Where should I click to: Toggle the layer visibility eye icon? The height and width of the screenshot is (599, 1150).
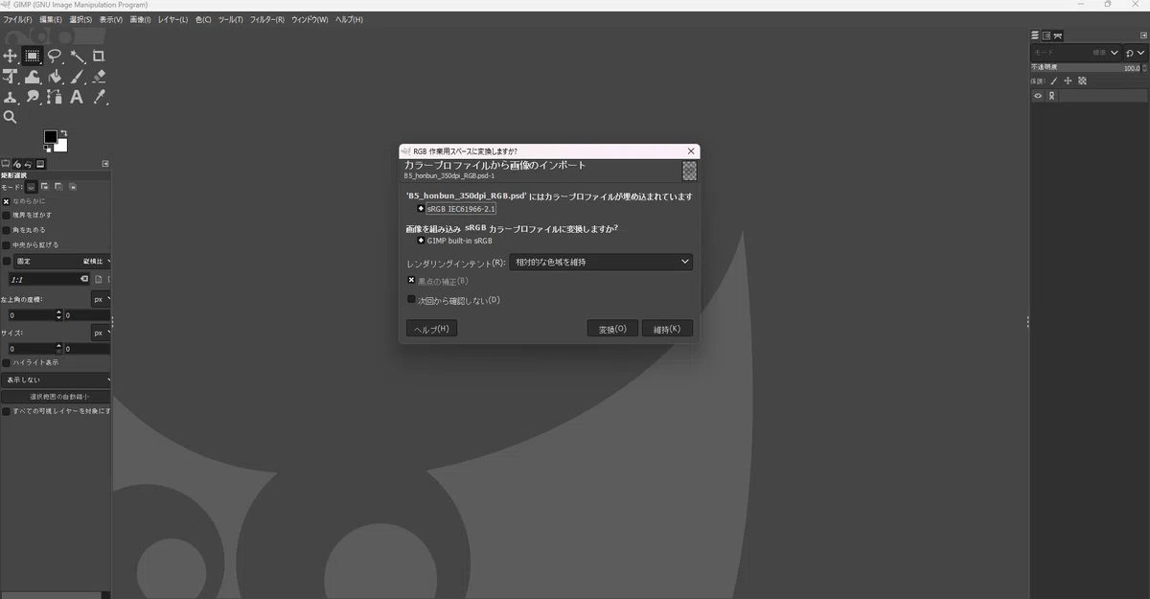click(x=1038, y=96)
